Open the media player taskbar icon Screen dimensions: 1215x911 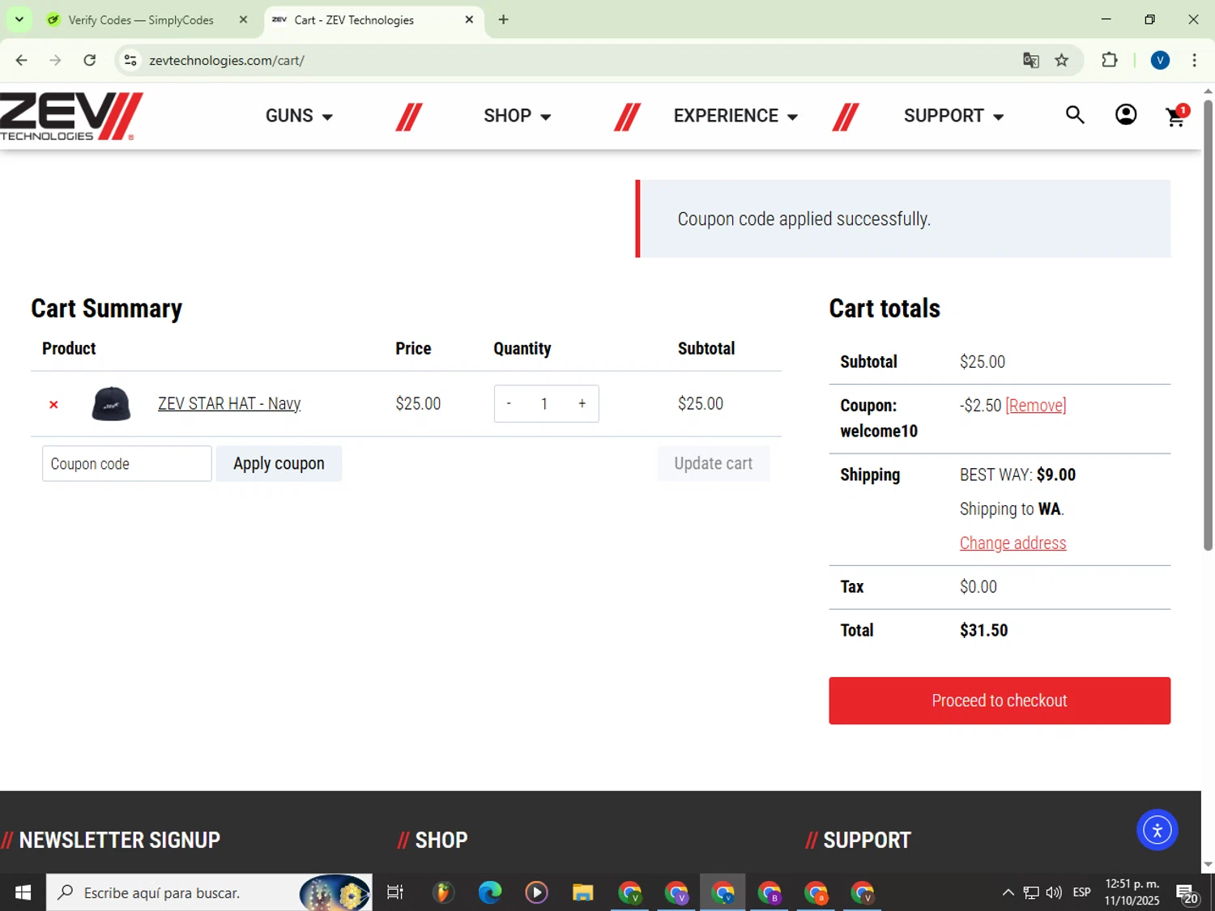point(536,892)
